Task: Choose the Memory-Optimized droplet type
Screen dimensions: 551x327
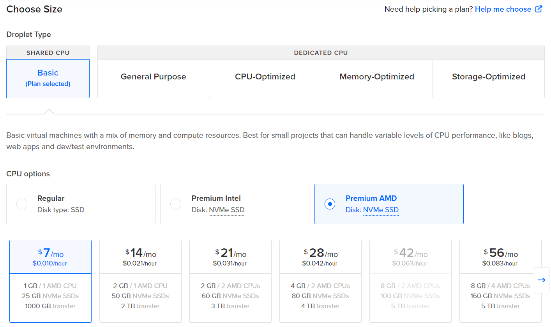Action: (377, 77)
